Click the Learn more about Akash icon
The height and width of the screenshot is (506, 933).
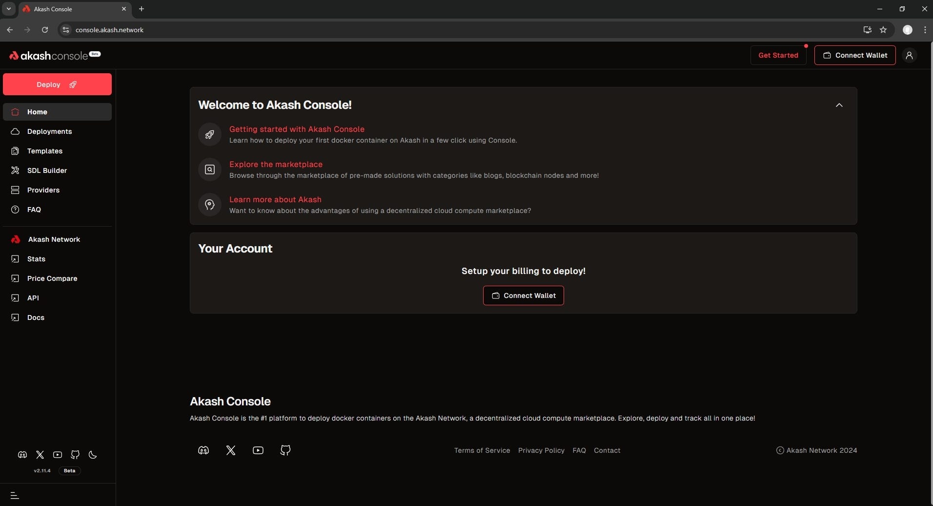tap(210, 205)
